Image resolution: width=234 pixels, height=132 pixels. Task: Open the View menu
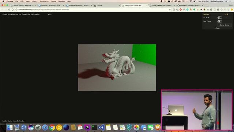[28, 1]
